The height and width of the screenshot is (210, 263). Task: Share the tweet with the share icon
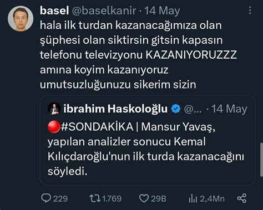[x=242, y=198]
